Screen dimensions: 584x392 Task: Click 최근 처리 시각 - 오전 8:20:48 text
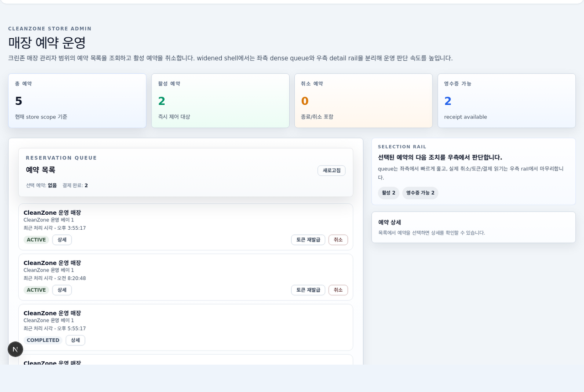(x=55, y=278)
